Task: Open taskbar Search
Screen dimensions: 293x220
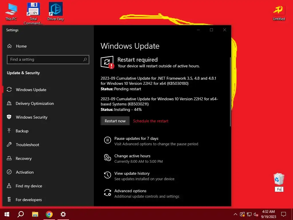Action: 21,214
